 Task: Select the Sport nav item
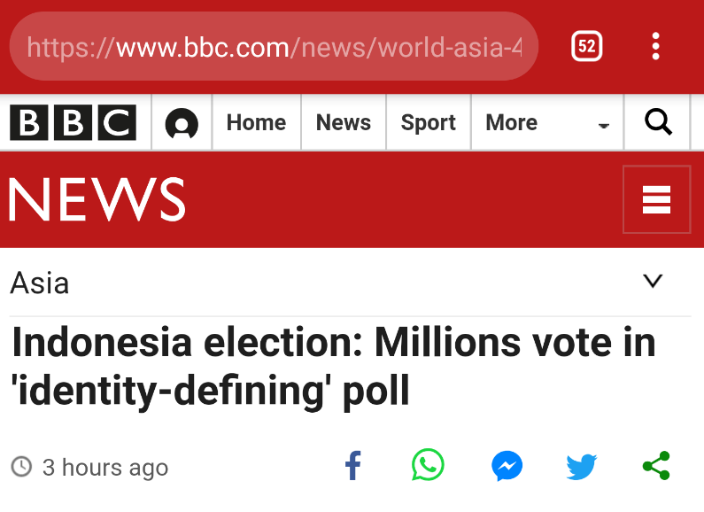tap(429, 122)
